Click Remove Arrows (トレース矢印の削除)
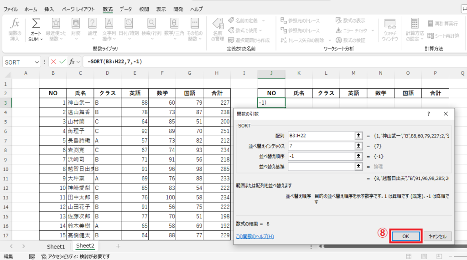 pos(302,40)
